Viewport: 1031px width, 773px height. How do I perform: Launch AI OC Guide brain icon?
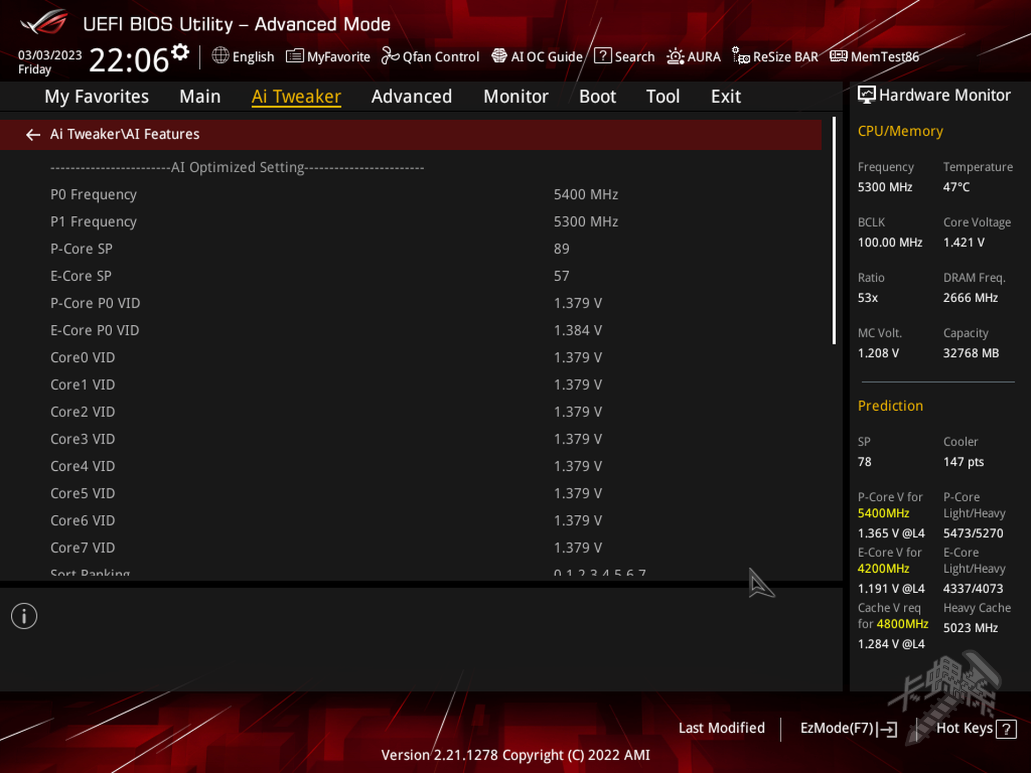499,55
